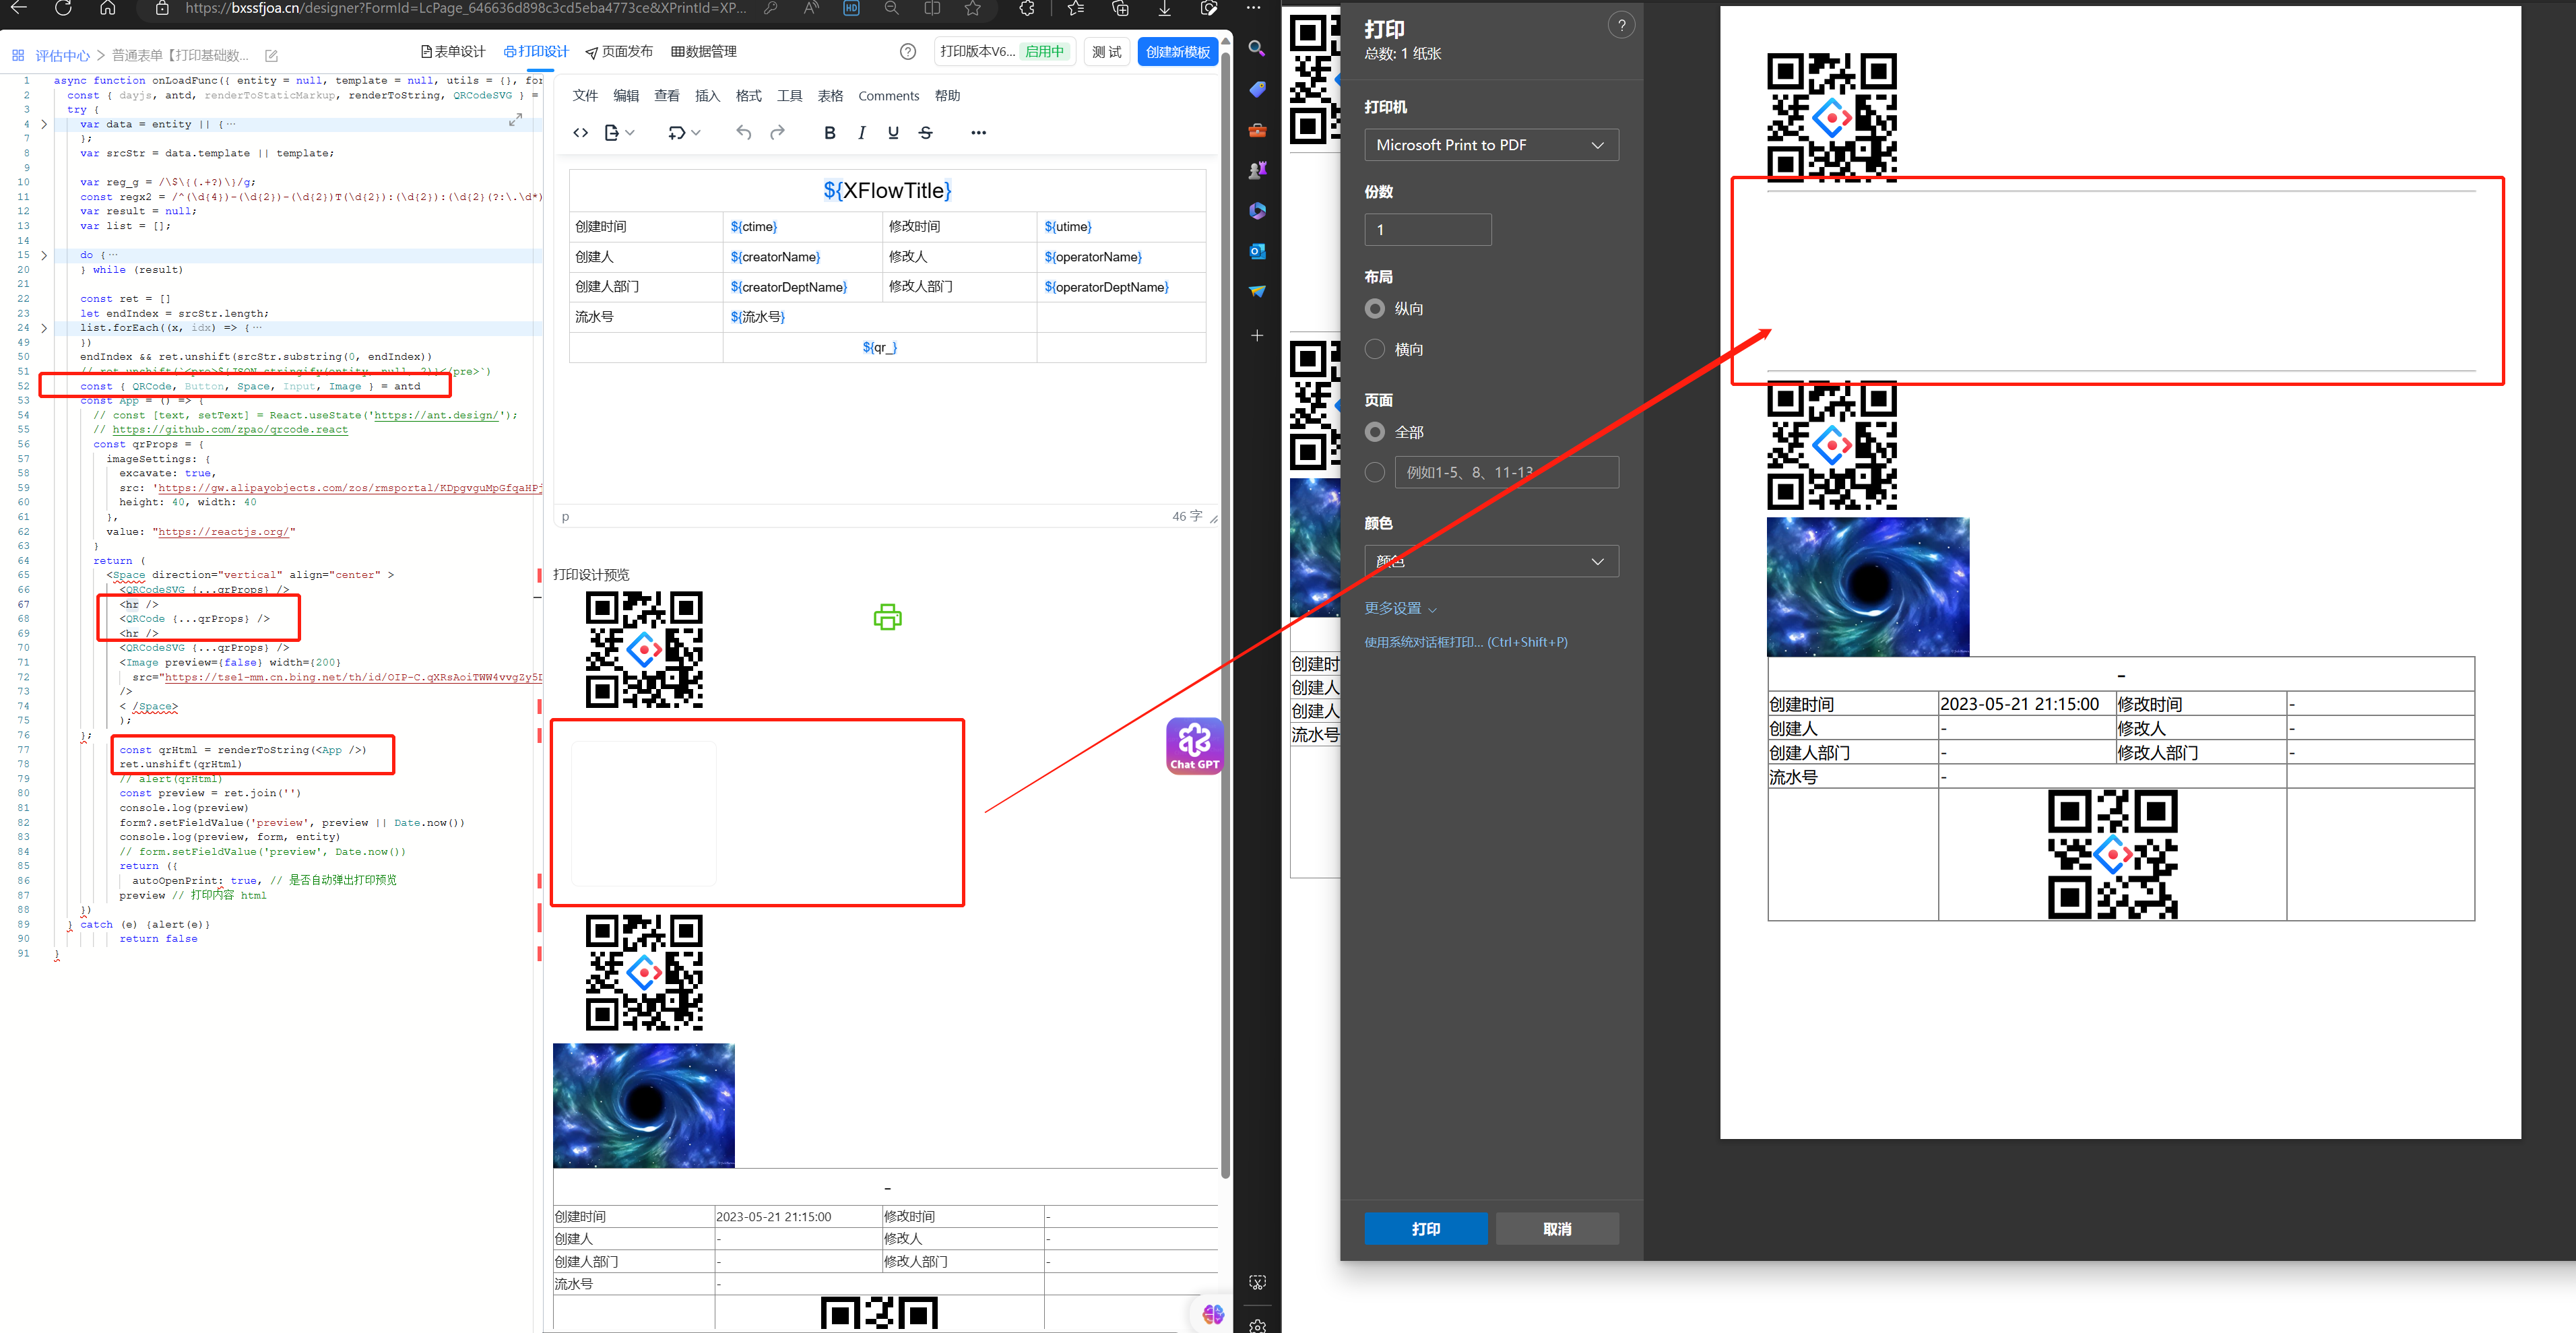Select the 横向 (landscape) layout option
Screen dimensions: 2576x1333
tap(1375, 348)
